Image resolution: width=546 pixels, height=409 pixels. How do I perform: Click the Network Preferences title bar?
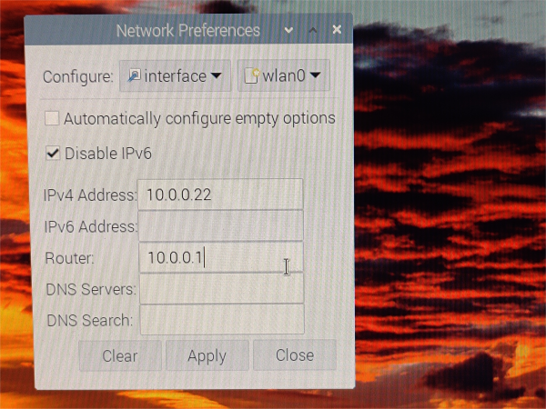point(187,30)
